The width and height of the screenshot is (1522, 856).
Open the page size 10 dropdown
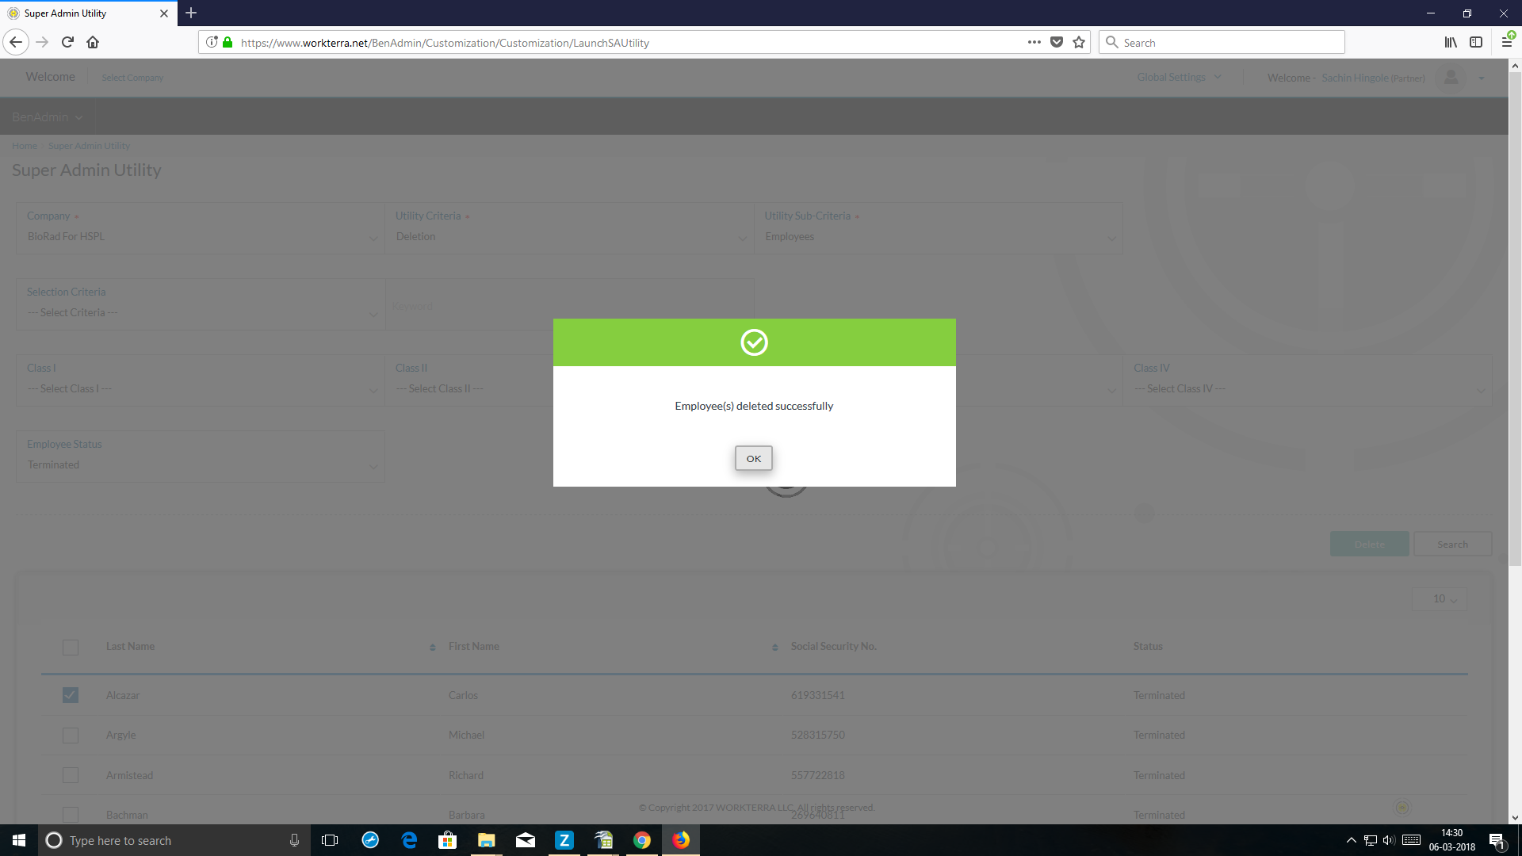pyautogui.click(x=1440, y=599)
